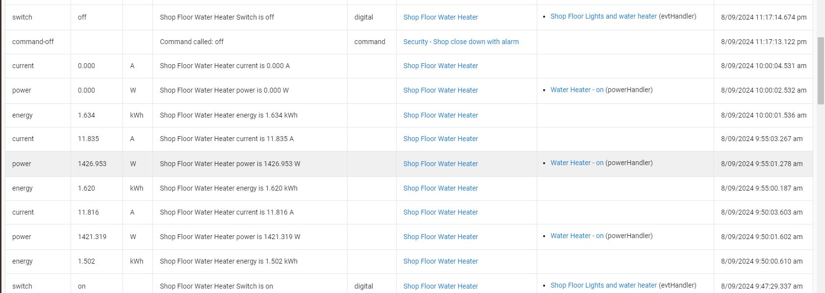Click the vertical scrollbar thumb
Screen dimensions: 825x293
click(x=821, y=70)
